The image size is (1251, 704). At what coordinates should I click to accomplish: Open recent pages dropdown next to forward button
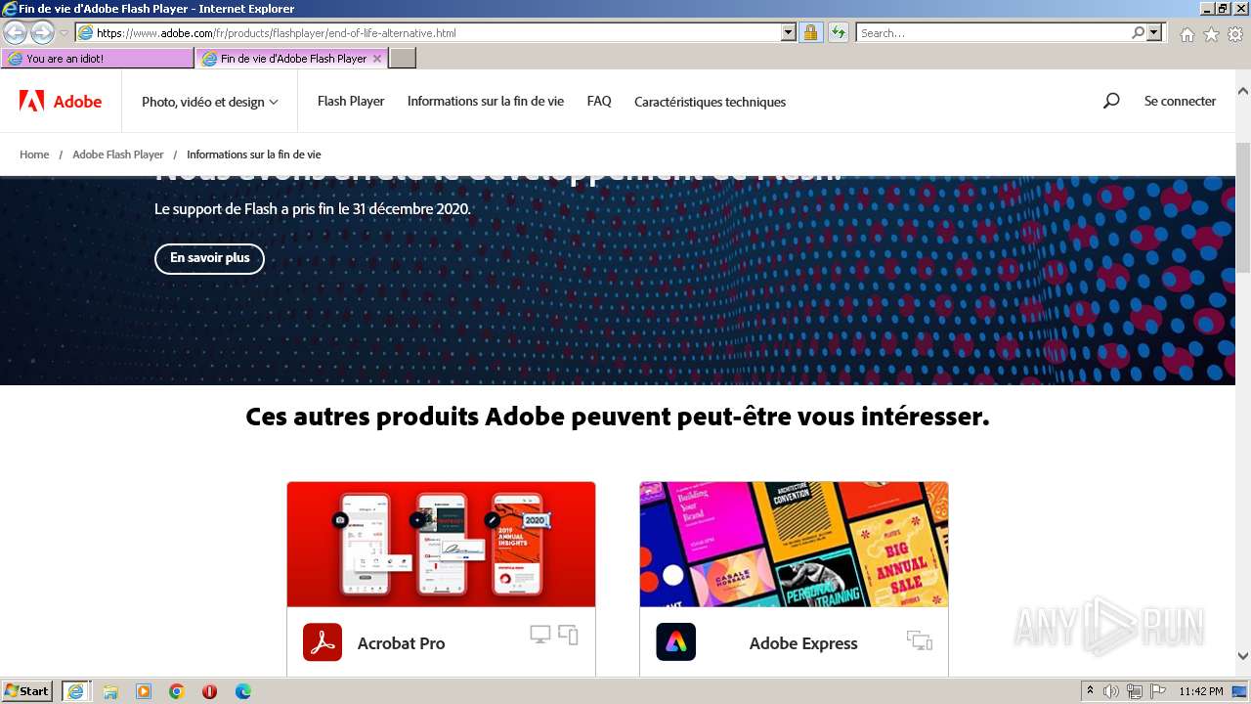pyautogui.click(x=64, y=33)
